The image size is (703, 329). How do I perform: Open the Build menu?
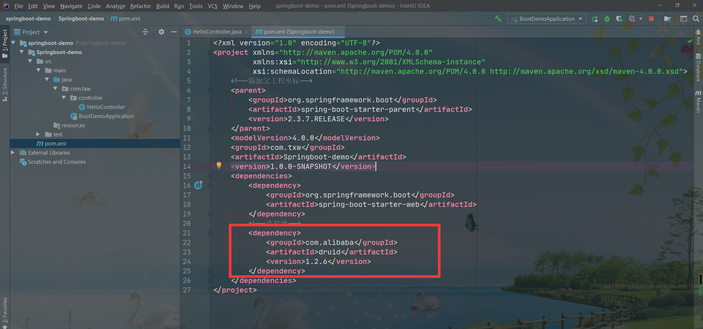click(163, 6)
